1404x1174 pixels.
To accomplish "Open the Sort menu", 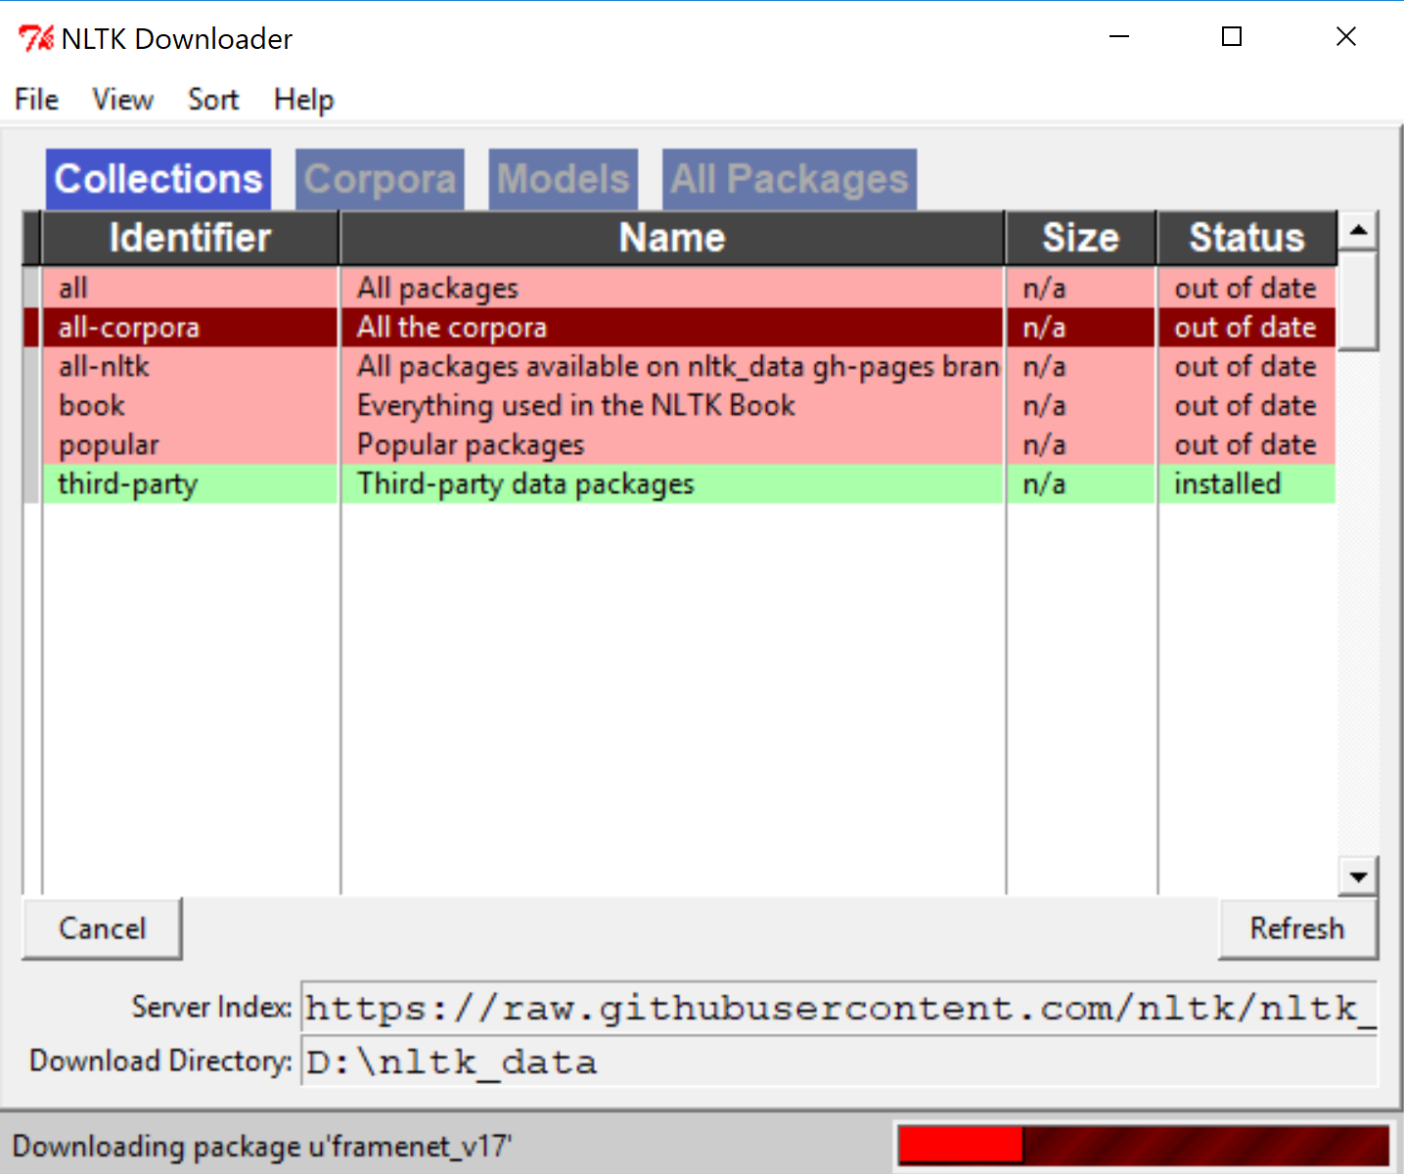I will tap(213, 100).
